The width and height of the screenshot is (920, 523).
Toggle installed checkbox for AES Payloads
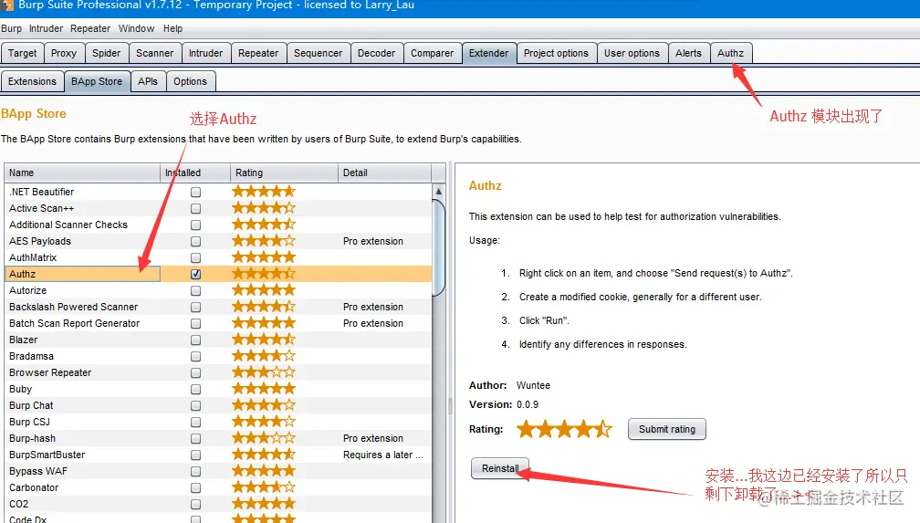[195, 241]
